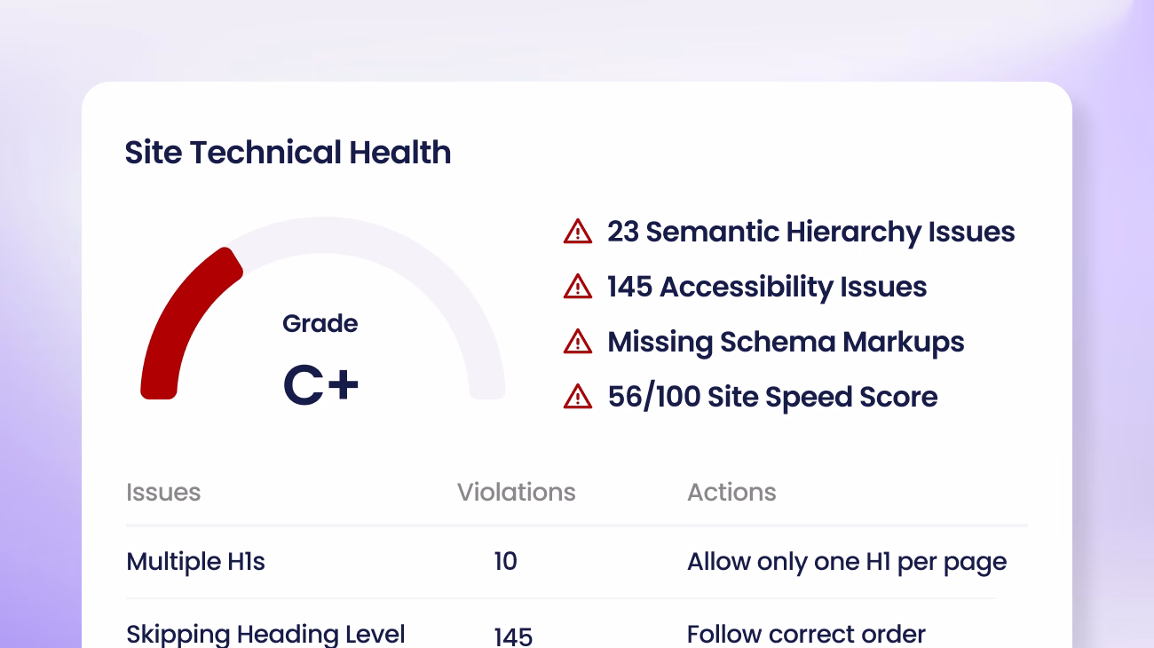Image resolution: width=1154 pixels, height=648 pixels.
Task: Switch to the Issues column header
Action: 163,492
